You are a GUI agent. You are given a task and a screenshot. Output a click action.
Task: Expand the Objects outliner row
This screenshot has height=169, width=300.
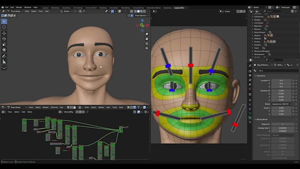[252, 35]
